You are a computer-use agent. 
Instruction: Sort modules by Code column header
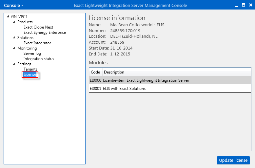pyautogui.click(x=95, y=72)
